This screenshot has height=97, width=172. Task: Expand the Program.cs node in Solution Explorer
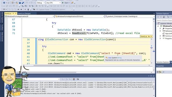pyautogui.click(x=160, y=39)
